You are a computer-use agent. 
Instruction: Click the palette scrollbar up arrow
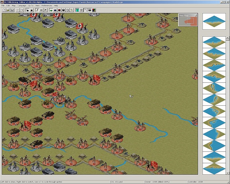(x=227, y=38)
